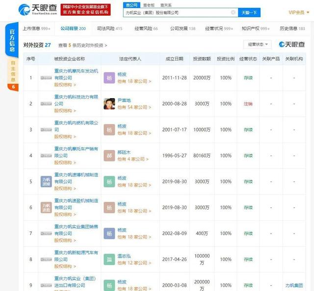Click the 杨 avatar in row 6
Screen dimensions: 314x291
(x=109, y=208)
